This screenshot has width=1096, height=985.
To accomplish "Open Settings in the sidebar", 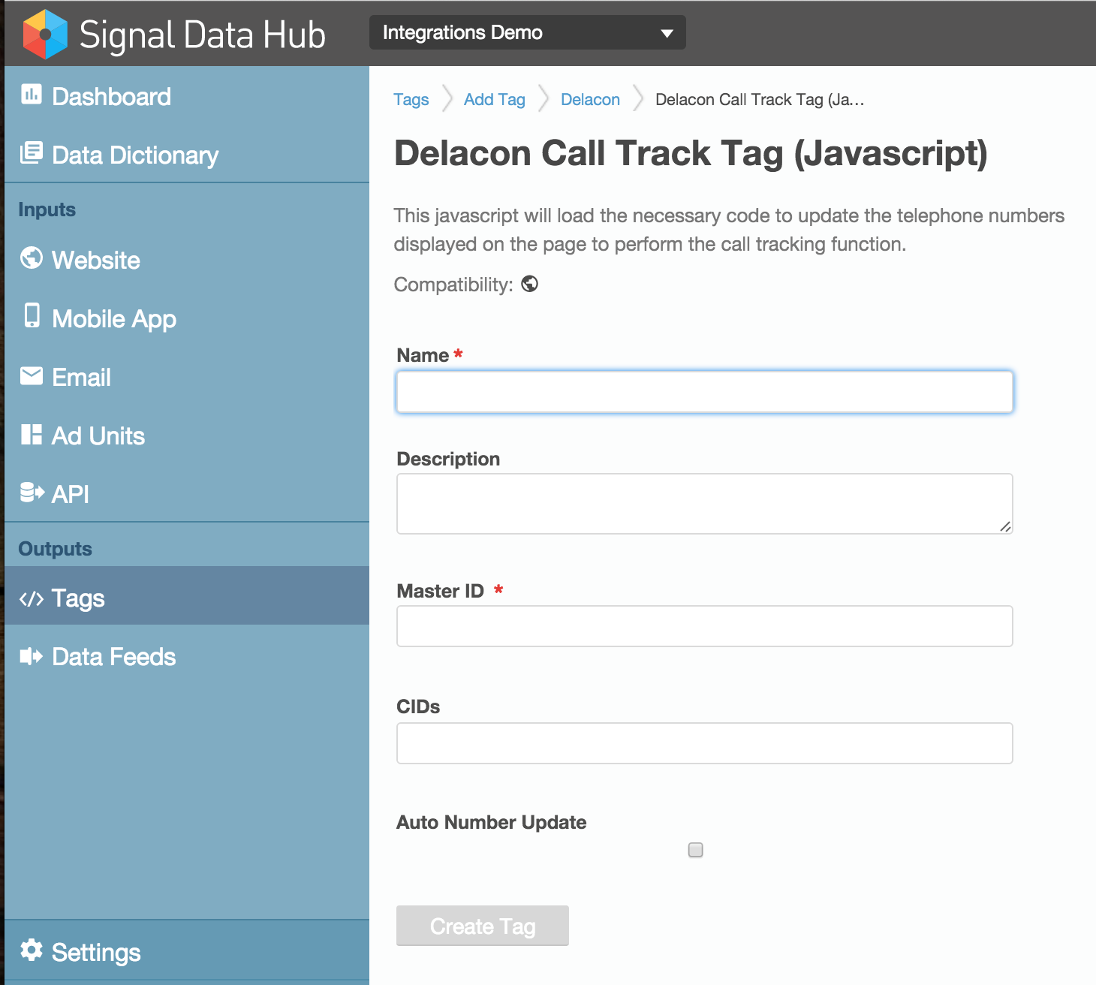I will 187,951.
